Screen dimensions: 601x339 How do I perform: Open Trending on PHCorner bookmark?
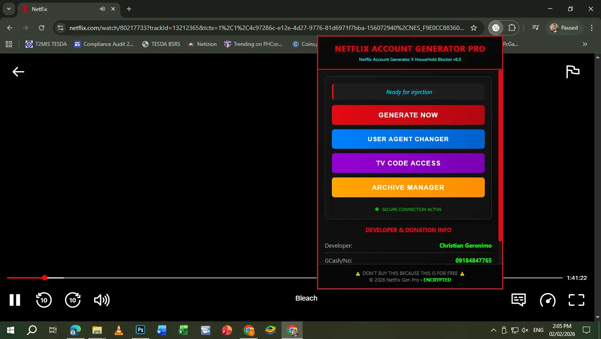coord(253,44)
